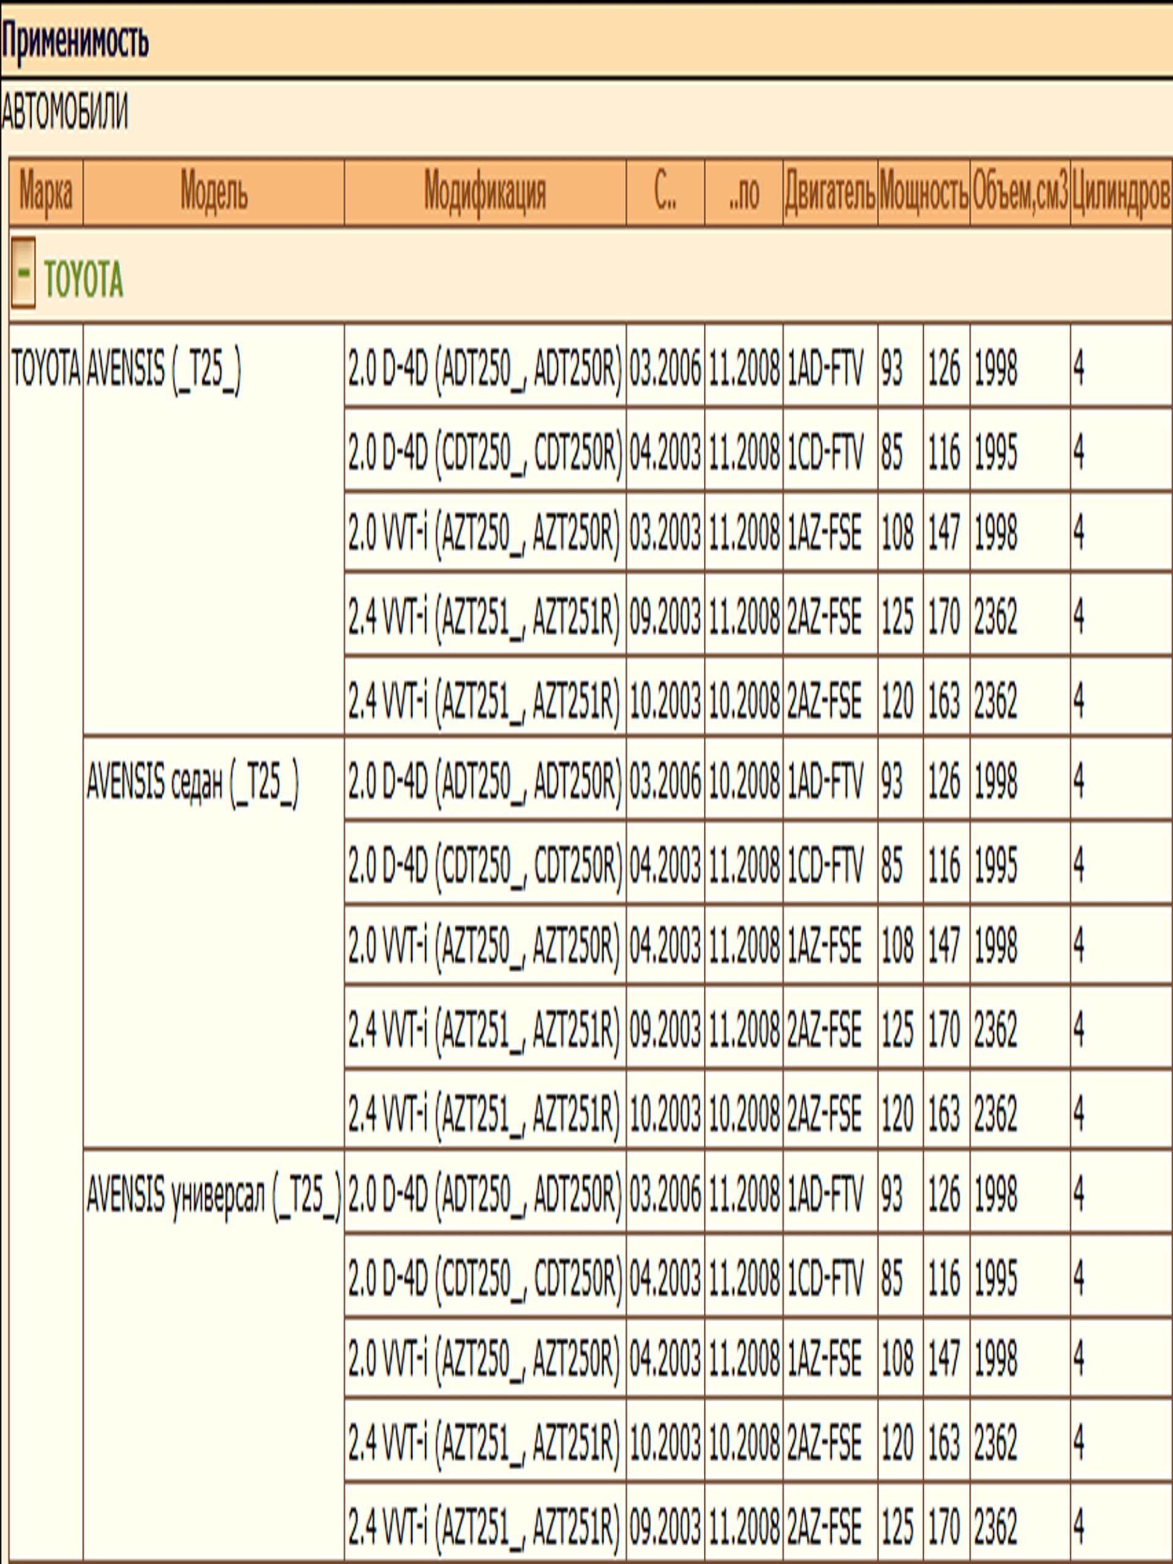Click the С.. start date column header
The width and height of the screenshot is (1173, 1564).
[x=665, y=192]
